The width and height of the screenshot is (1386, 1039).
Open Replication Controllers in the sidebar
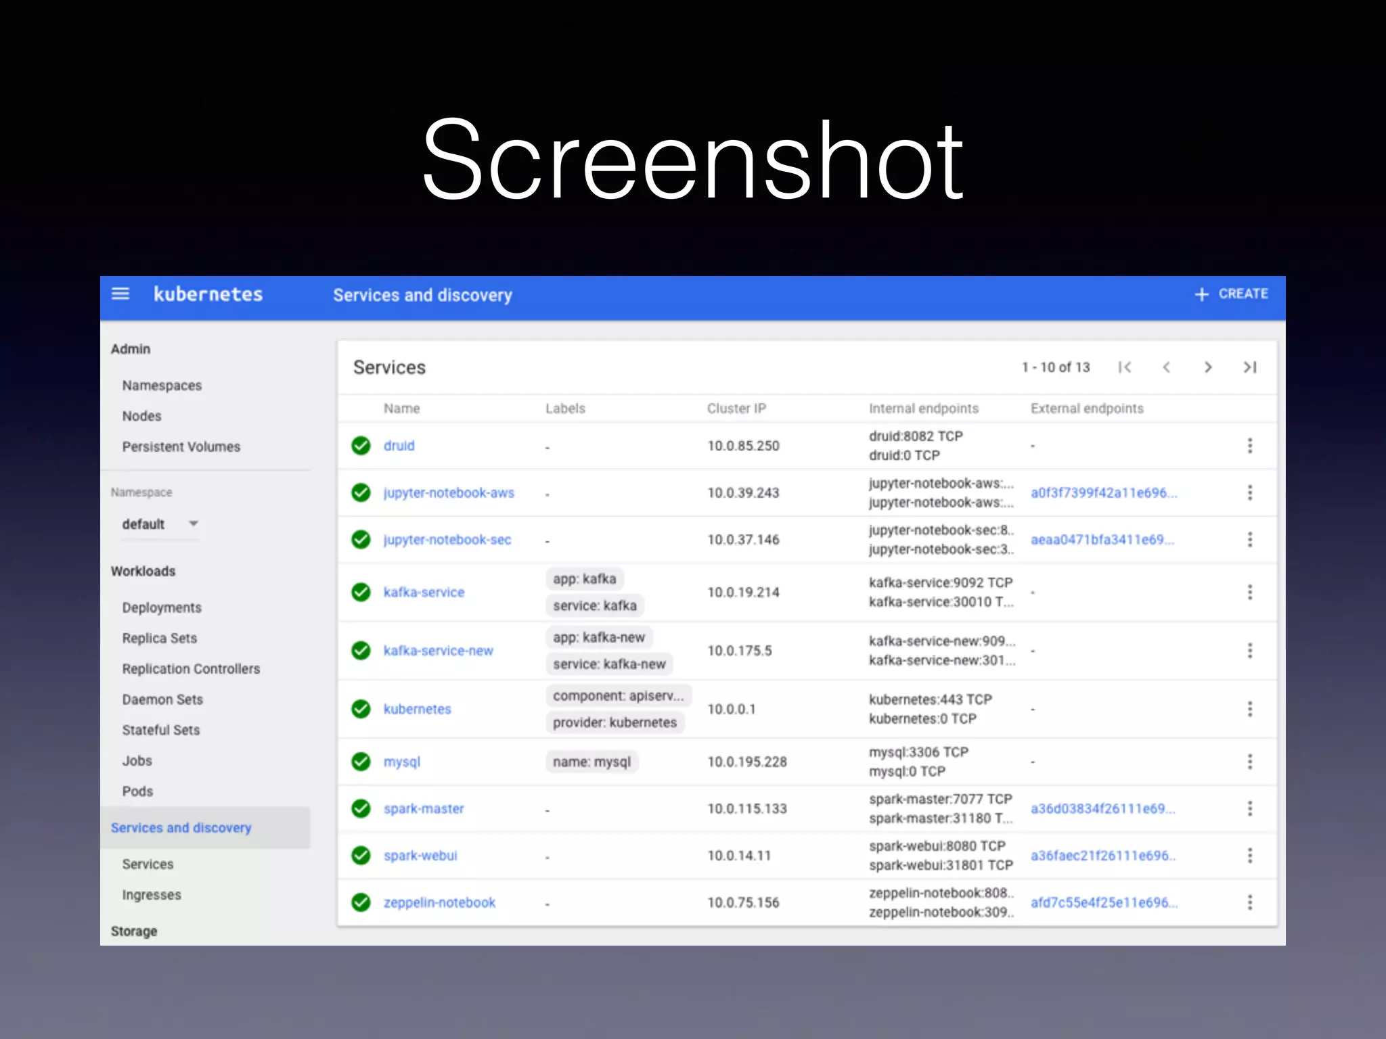[191, 669]
